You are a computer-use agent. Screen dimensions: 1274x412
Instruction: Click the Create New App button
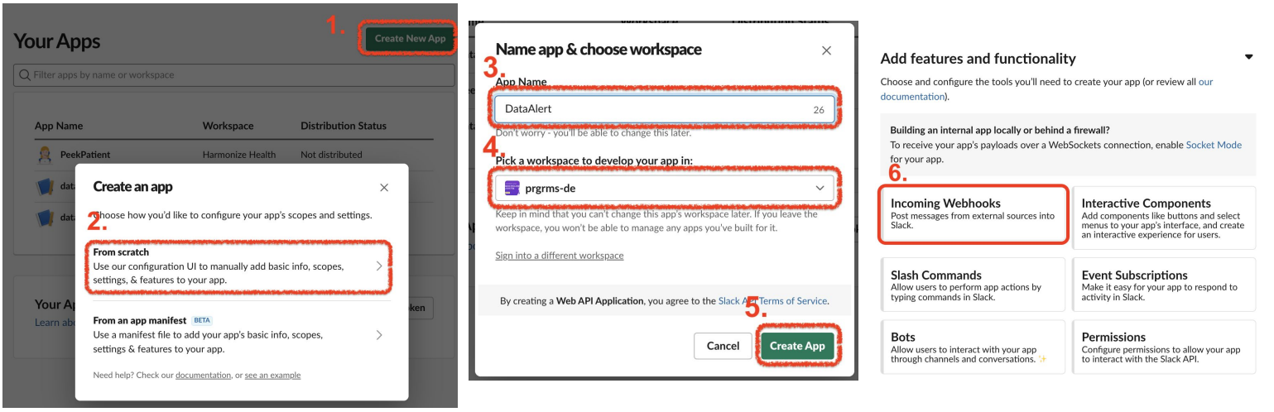pyautogui.click(x=410, y=38)
